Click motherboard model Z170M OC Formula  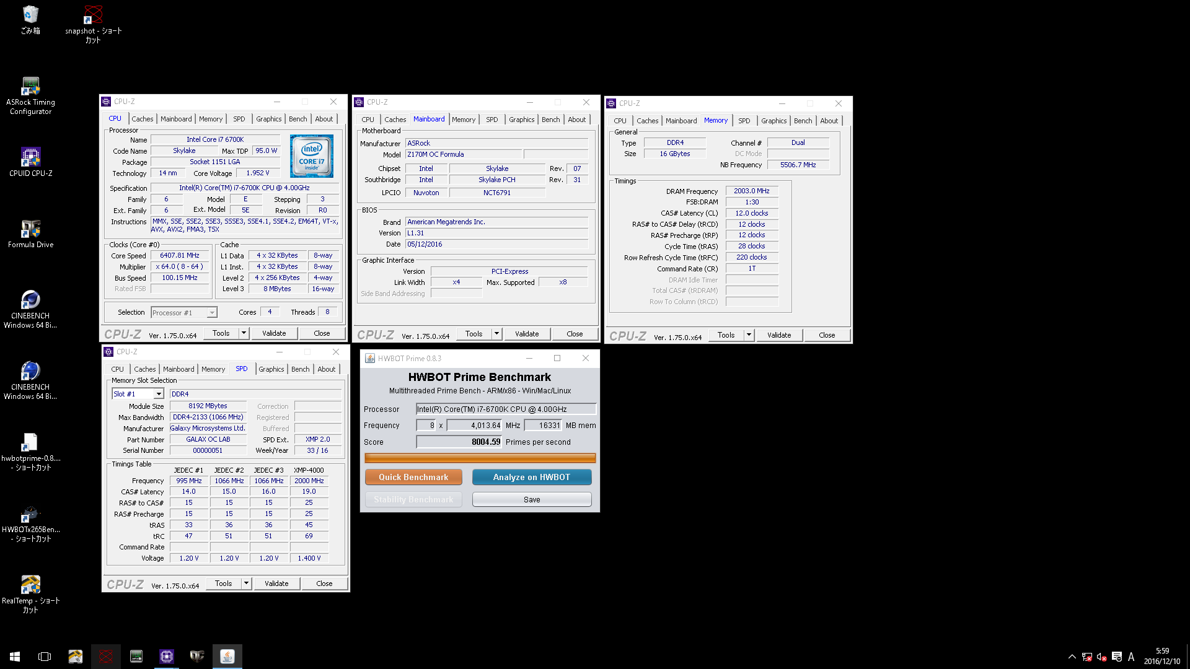464,154
